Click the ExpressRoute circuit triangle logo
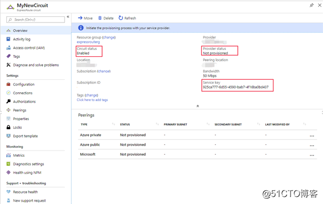323x204 pixels. [10, 7]
